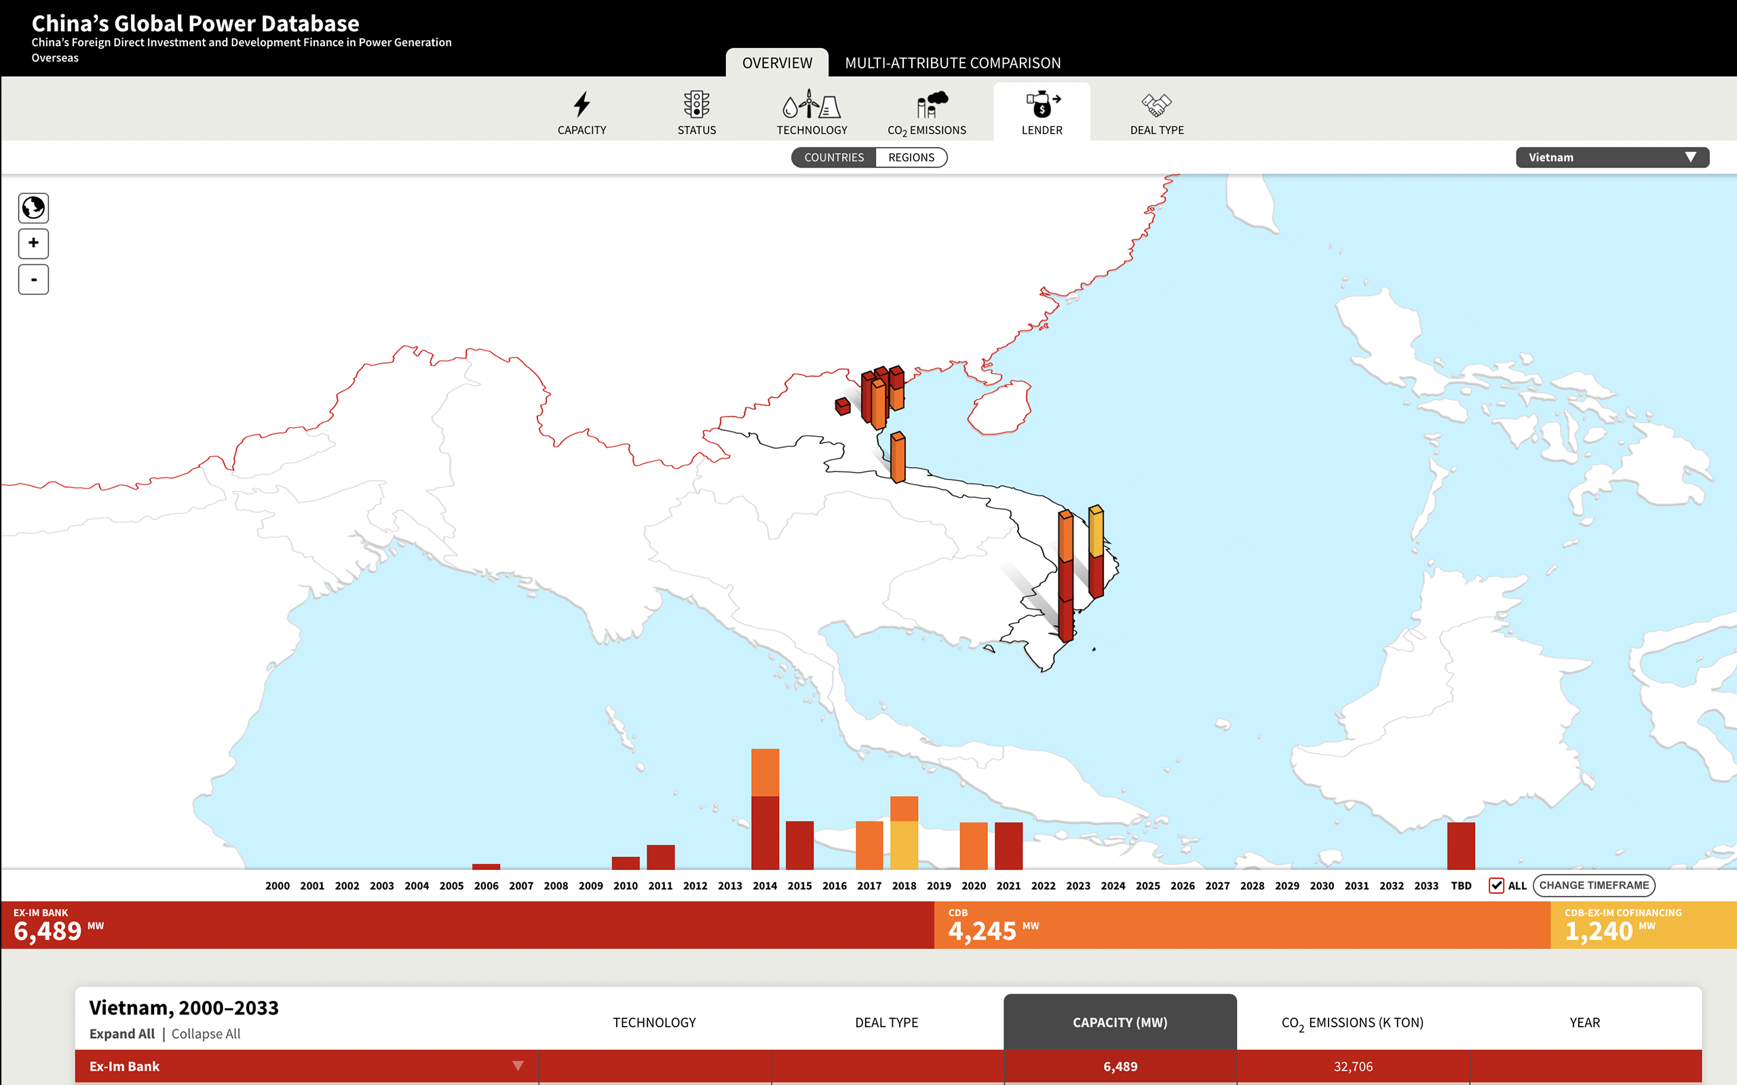
Task: Switch to Multi-Attribute Comparison tab
Action: pos(953,61)
